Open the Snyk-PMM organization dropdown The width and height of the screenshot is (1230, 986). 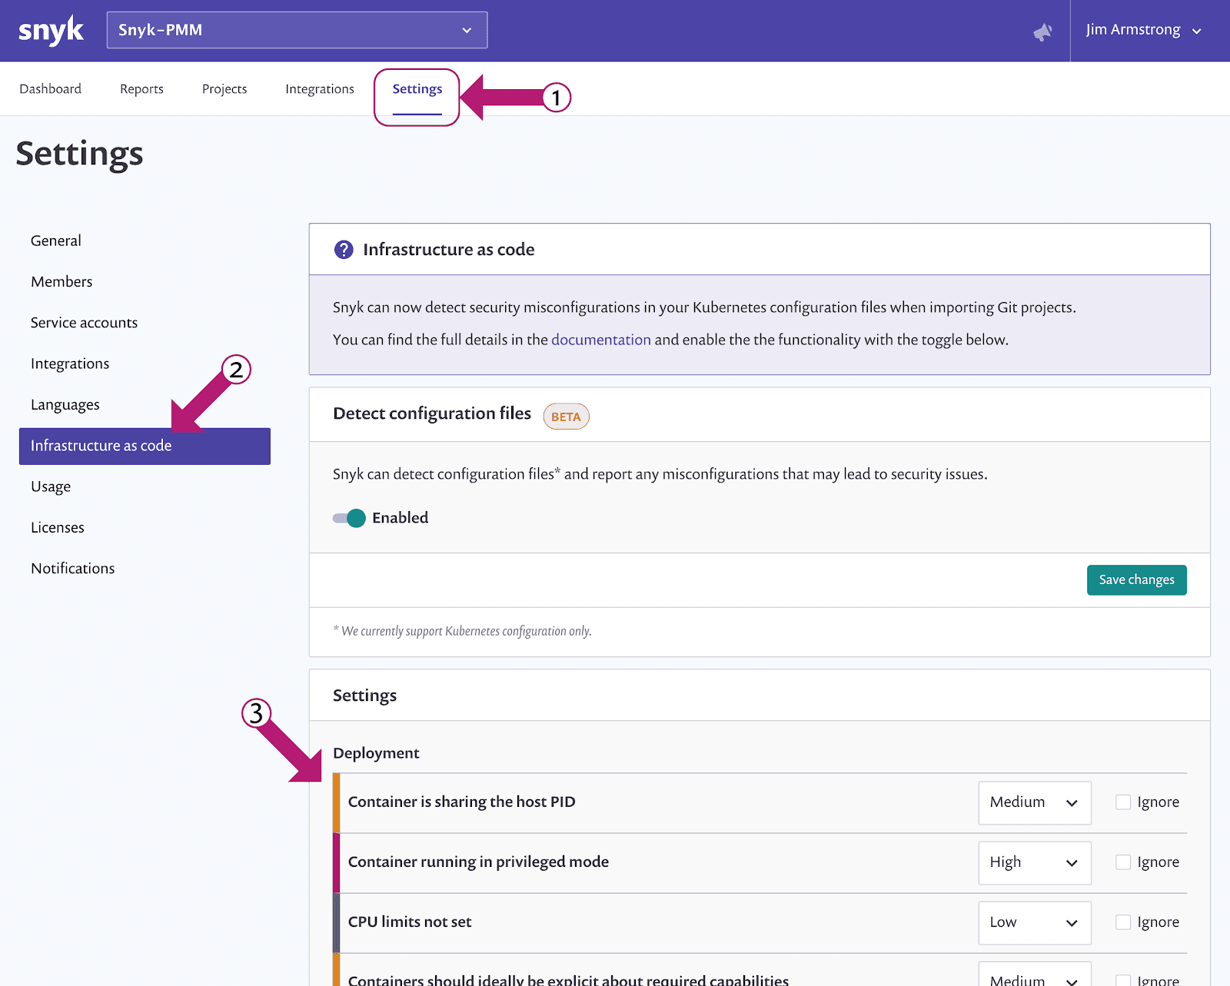click(297, 30)
